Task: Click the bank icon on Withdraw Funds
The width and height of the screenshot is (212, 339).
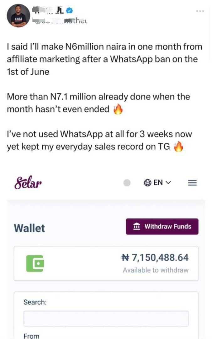Action: [x=137, y=226]
